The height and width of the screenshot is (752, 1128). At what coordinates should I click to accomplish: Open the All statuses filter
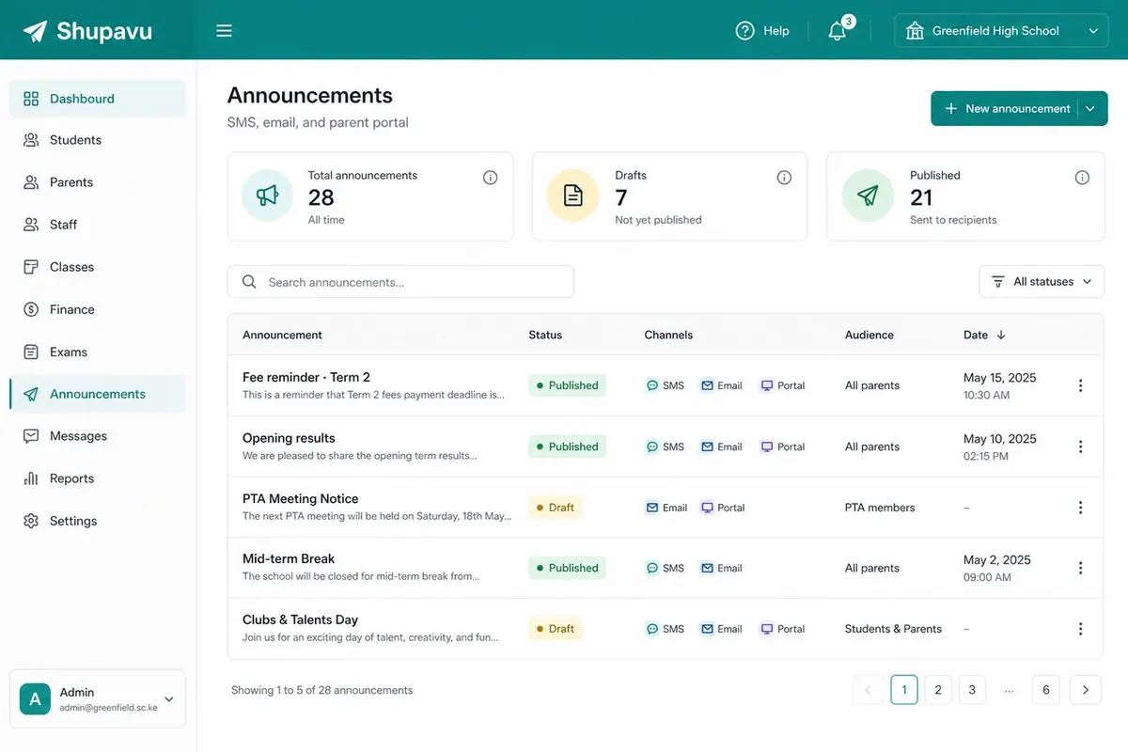pyautogui.click(x=1042, y=282)
